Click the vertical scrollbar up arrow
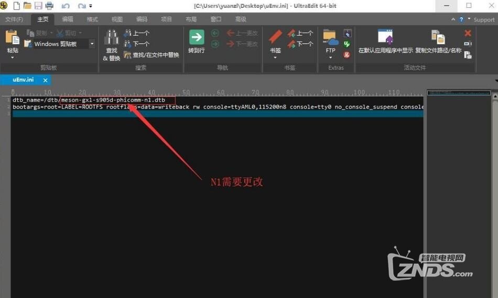Viewport: 498px width, 298px height. (x=495, y=95)
